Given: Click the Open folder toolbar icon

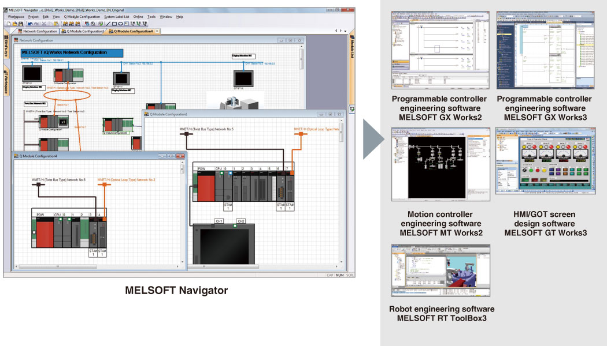Looking at the screenshot, I should (16, 24).
